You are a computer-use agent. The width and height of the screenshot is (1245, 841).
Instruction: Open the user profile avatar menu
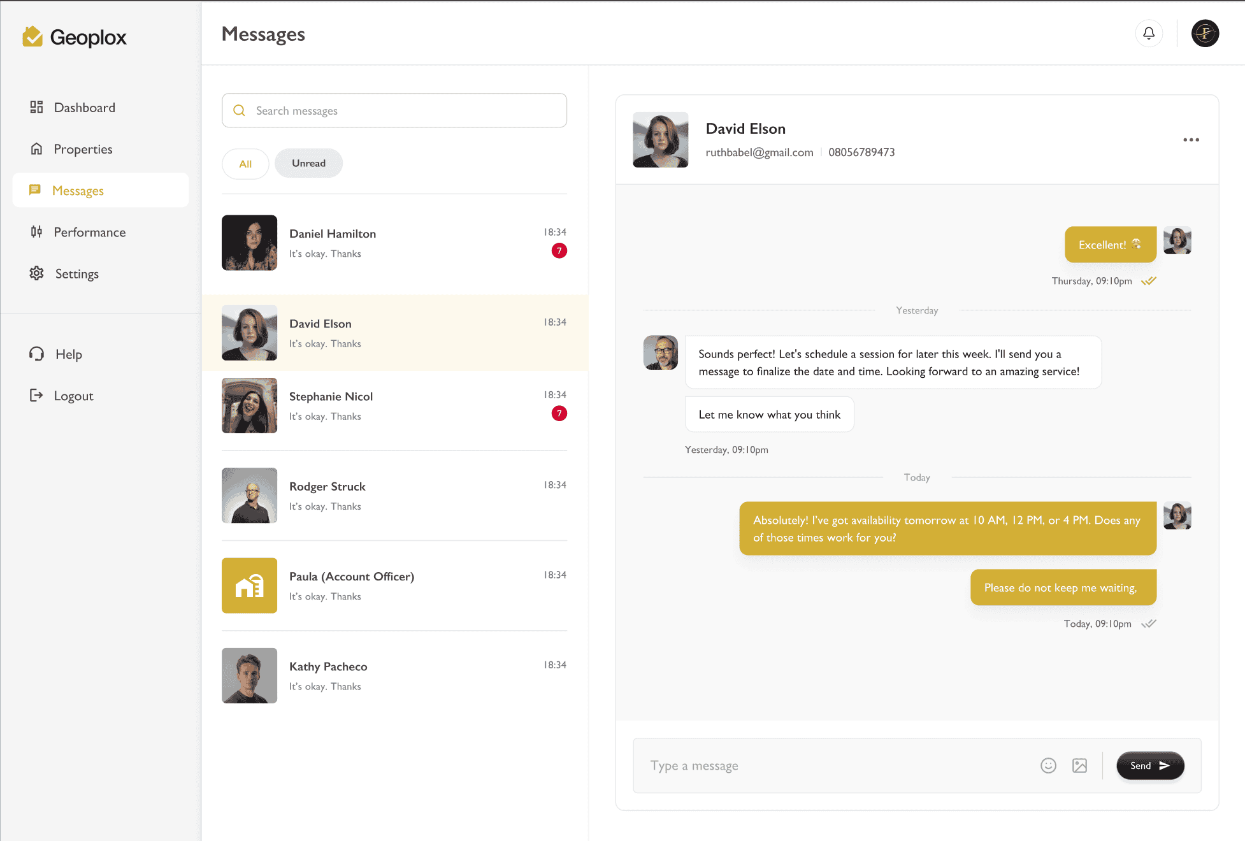point(1205,33)
